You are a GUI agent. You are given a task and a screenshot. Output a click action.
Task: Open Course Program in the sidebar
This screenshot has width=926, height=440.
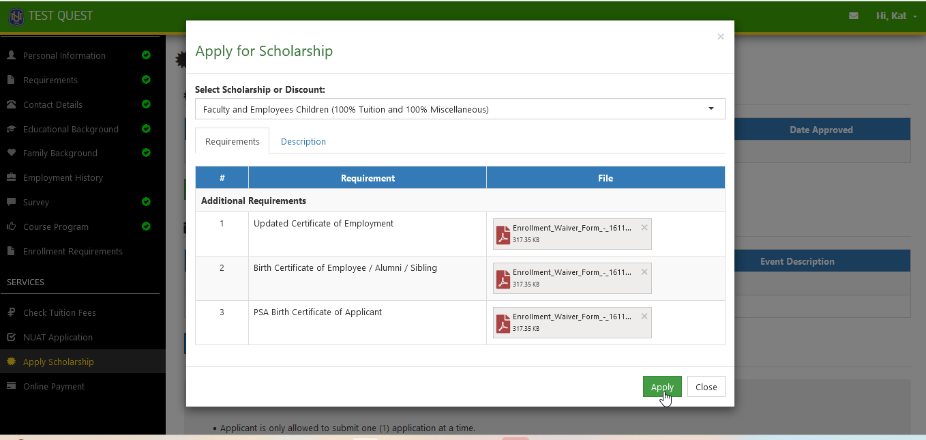[x=56, y=226]
